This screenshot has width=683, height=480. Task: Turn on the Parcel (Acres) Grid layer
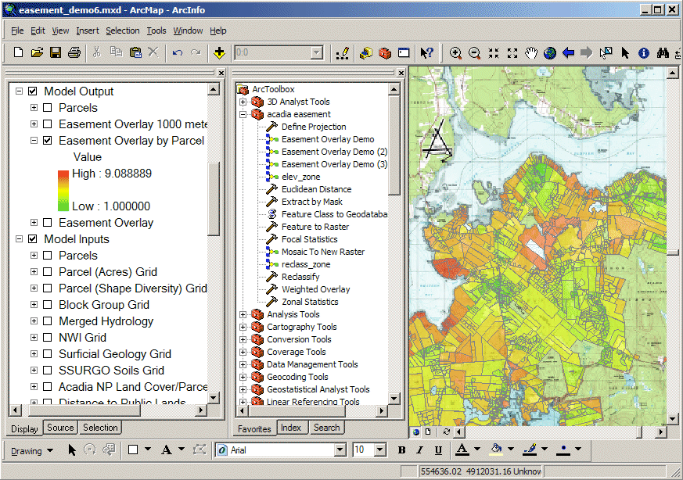pyautogui.click(x=48, y=272)
